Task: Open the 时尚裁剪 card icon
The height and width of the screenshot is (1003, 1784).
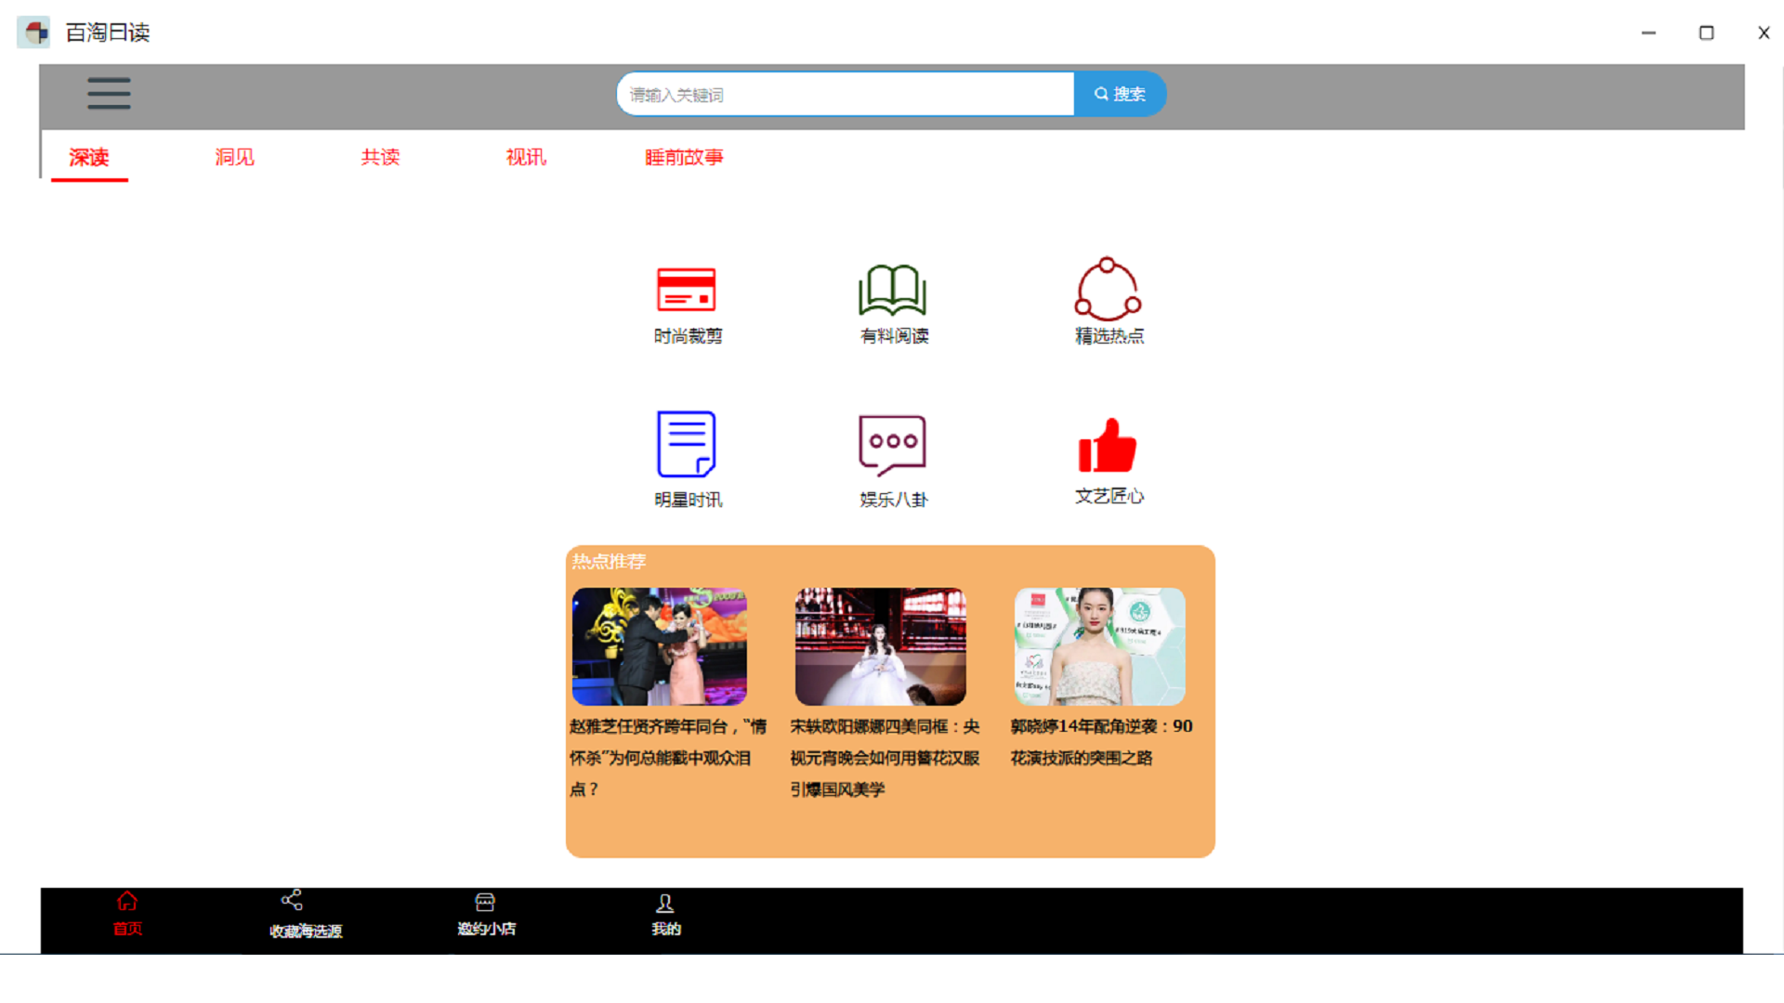Action: [687, 290]
